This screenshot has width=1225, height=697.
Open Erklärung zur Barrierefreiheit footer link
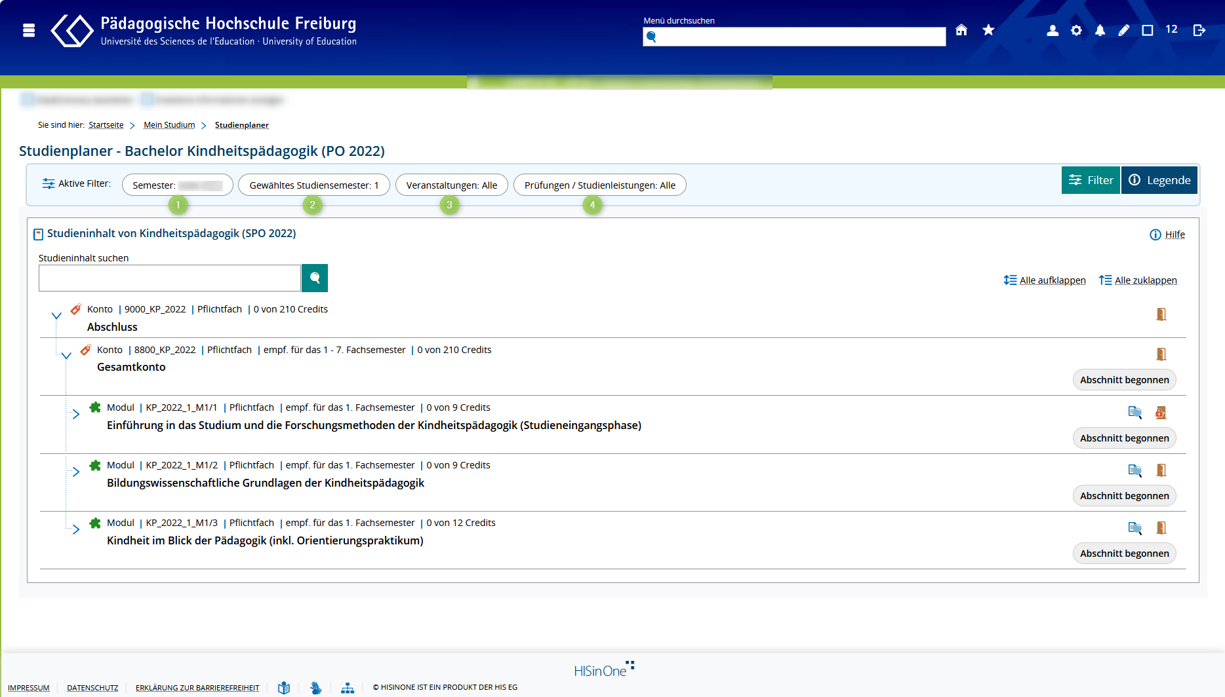[197, 688]
